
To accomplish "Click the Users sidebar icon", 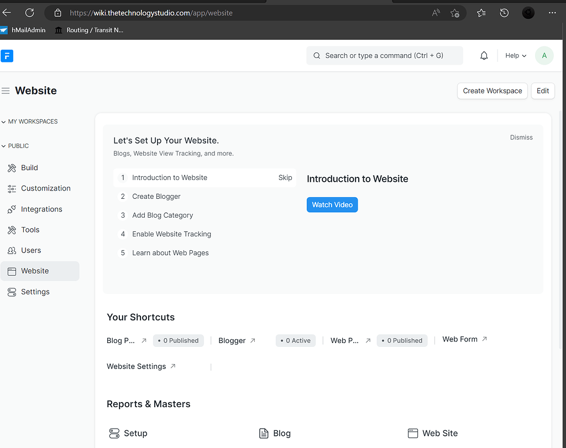I will coord(11,250).
